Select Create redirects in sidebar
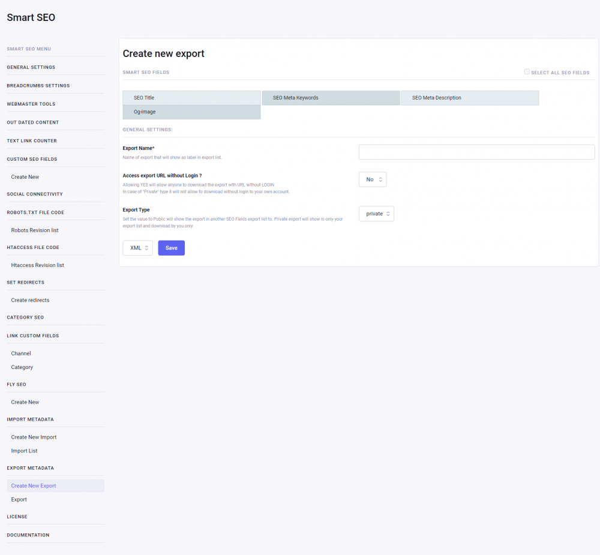 30,300
